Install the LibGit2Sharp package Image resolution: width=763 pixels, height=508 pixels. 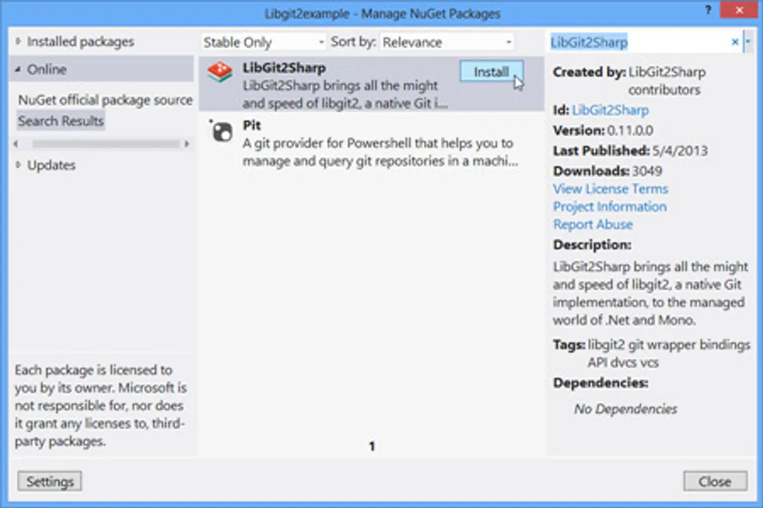point(491,72)
